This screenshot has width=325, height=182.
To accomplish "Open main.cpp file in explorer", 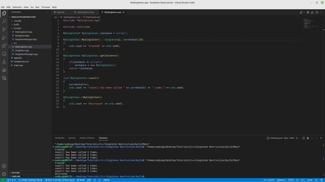I will point(18,65).
